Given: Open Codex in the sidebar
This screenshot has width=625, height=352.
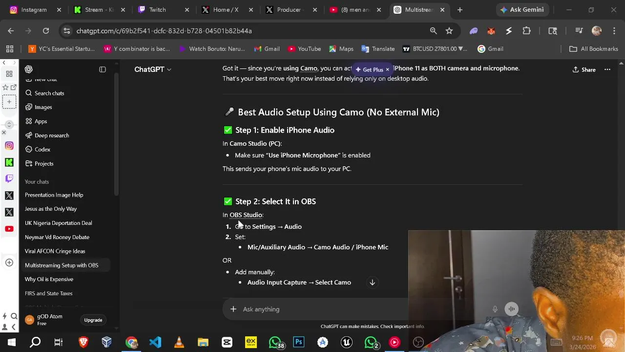Looking at the screenshot, I should [67, 149].
